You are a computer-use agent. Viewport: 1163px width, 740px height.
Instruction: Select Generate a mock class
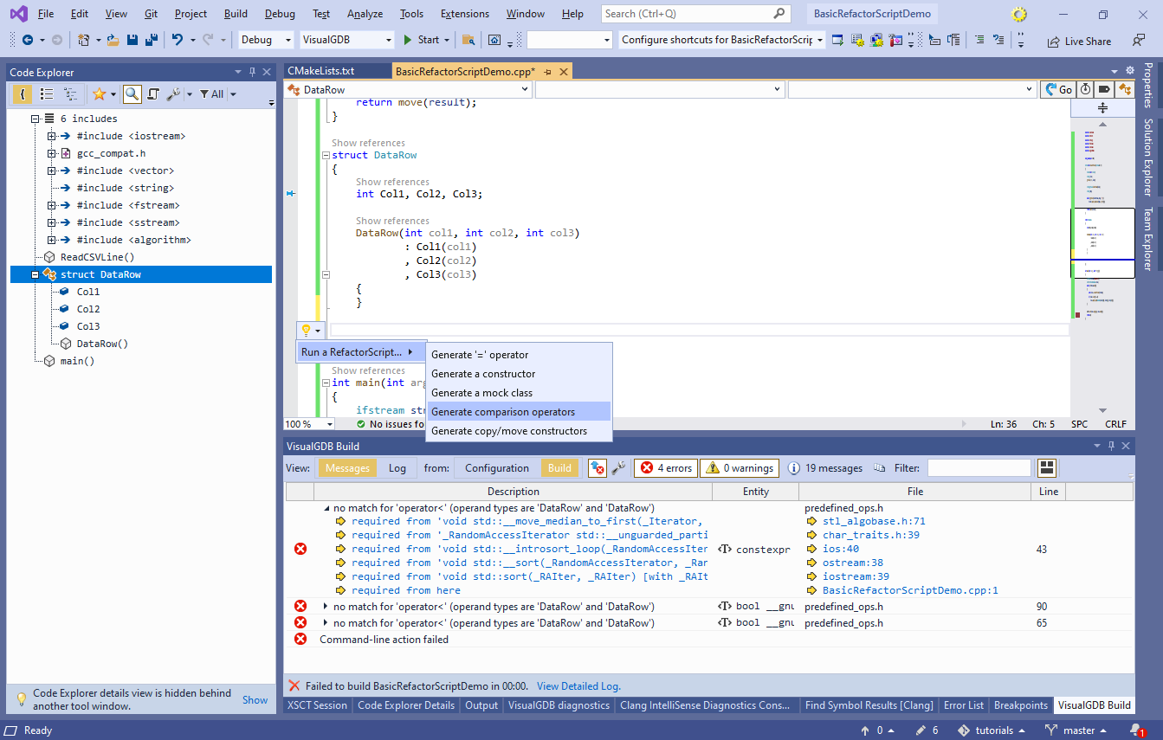click(520, 393)
